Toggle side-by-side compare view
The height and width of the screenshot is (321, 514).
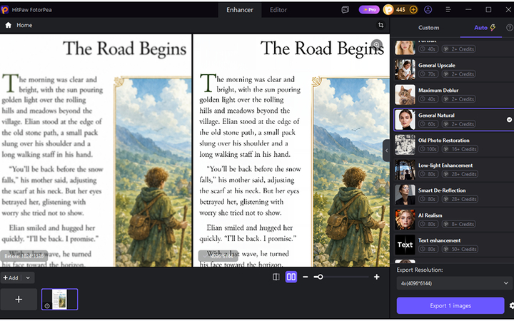[291, 277]
